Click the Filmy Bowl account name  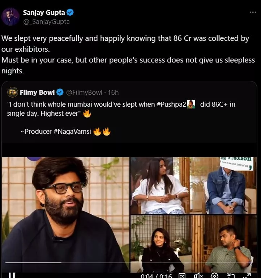(x=37, y=93)
